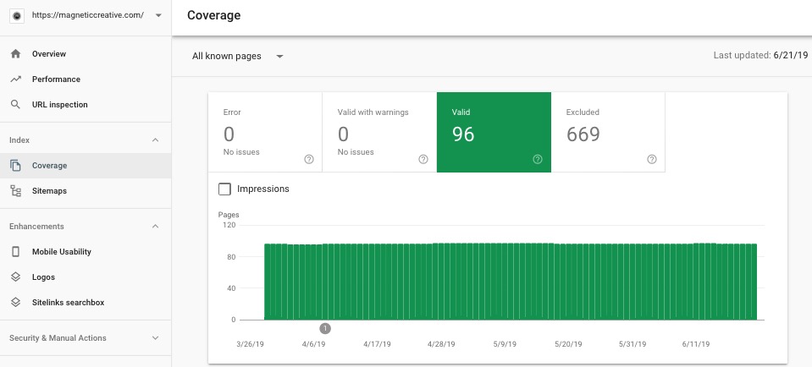Click the 669 Excluded count
The height and width of the screenshot is (367, 812).
click(583, 134)
